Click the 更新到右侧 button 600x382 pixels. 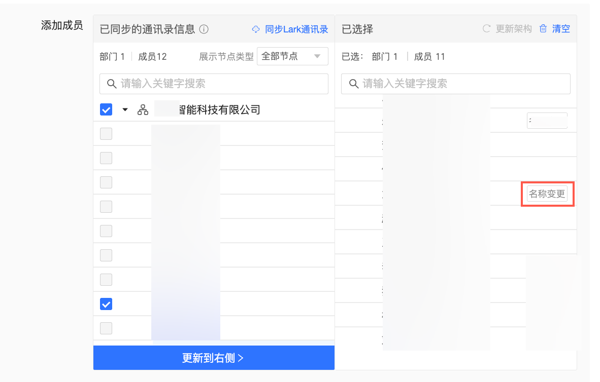point(214,358)
